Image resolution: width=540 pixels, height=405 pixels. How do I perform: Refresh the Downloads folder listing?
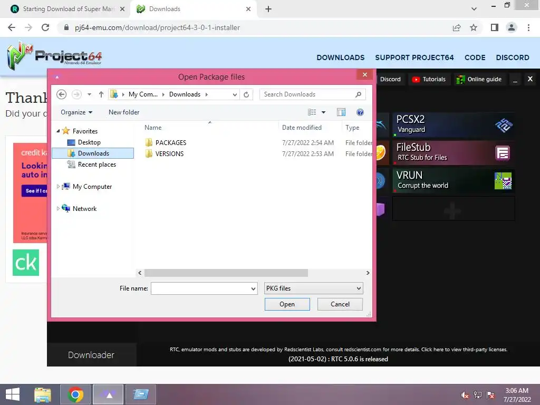coord(246,94)
